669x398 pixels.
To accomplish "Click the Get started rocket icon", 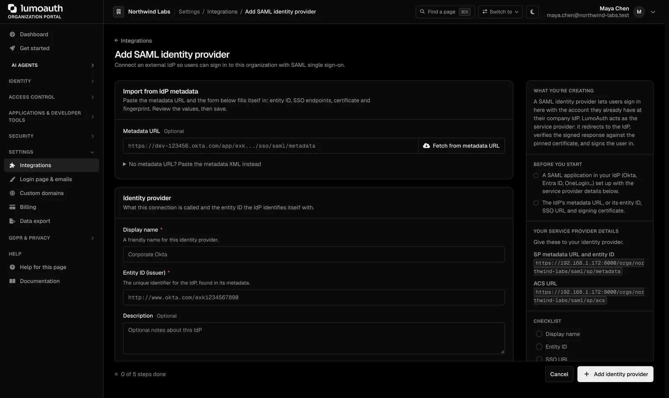I will pos(13,48).
